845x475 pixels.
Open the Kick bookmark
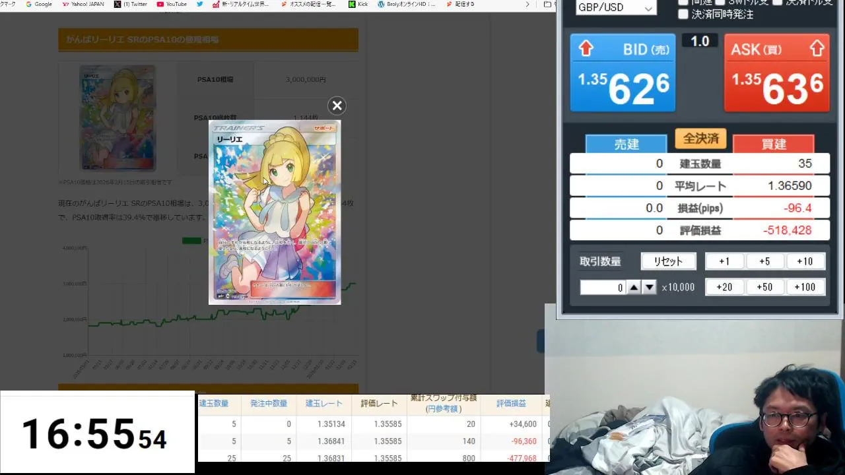pos(358,4)
